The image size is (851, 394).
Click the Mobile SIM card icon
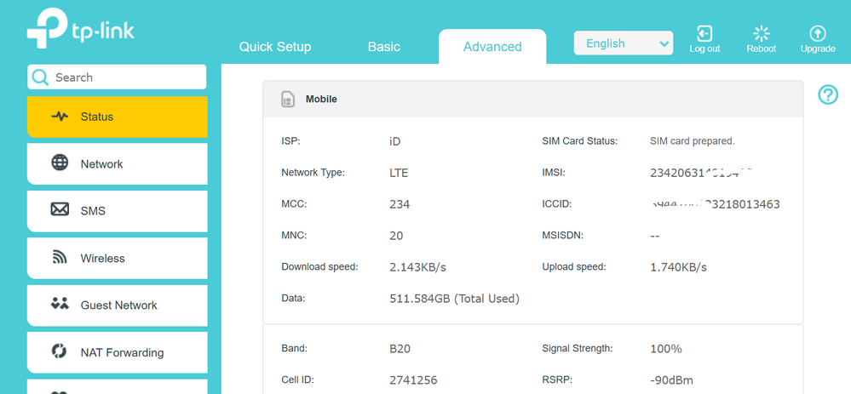(x=288, y=100)
